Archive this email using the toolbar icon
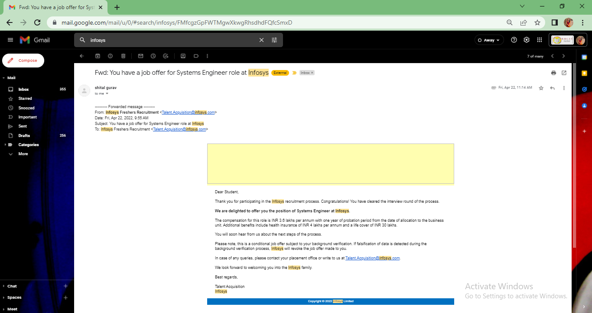 (98, 56)
